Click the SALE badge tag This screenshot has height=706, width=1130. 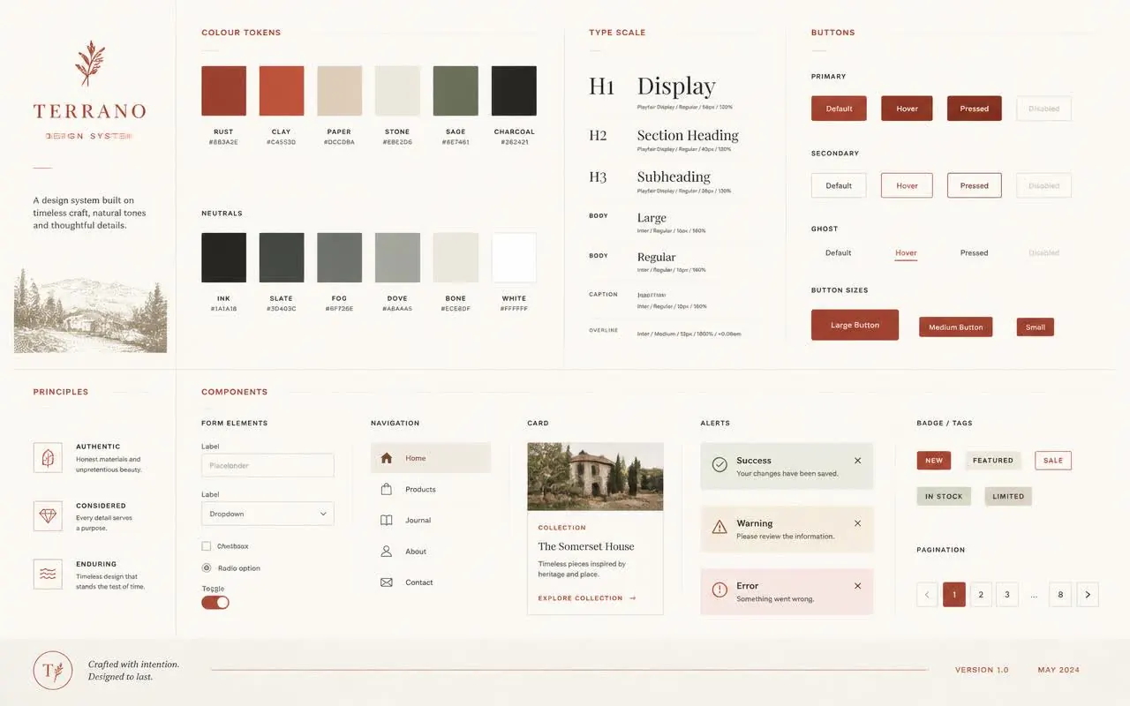tap(1053, 461)
